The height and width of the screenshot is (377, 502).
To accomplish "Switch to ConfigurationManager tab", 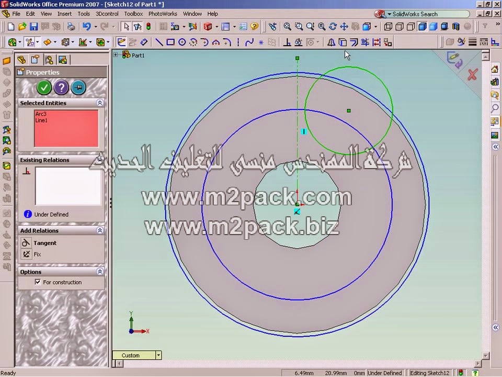I will click(49, 60).
